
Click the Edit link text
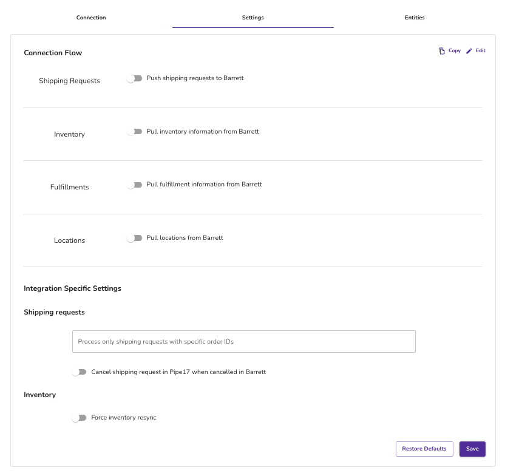(481, 50)
